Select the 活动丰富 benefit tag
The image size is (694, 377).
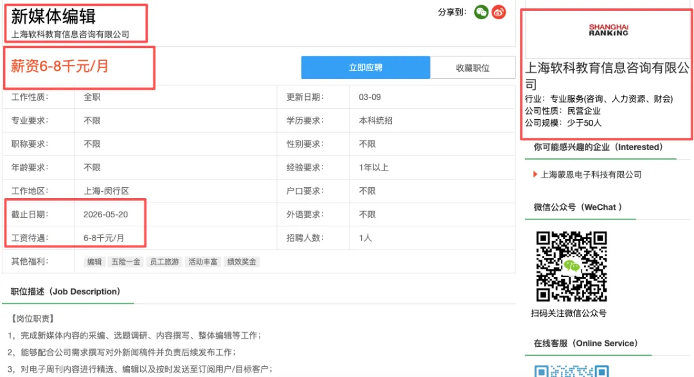(x=202, y=262)
